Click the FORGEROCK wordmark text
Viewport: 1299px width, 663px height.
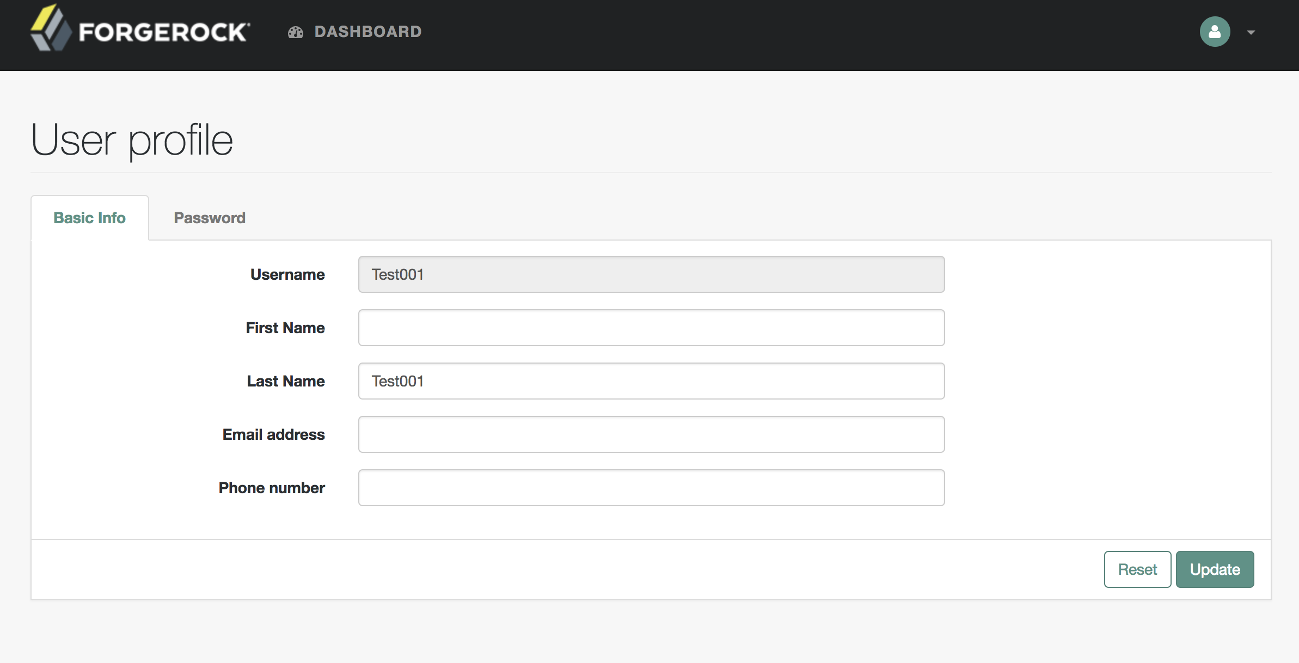coord(164,32)
